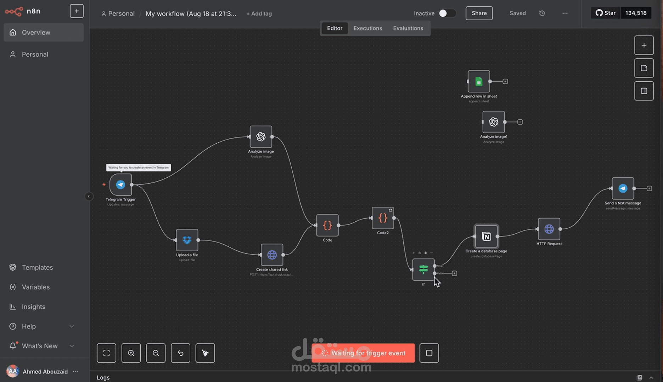Screen dimensions: 663x382
Task: Click delete icon above If node
Action: 426,253
